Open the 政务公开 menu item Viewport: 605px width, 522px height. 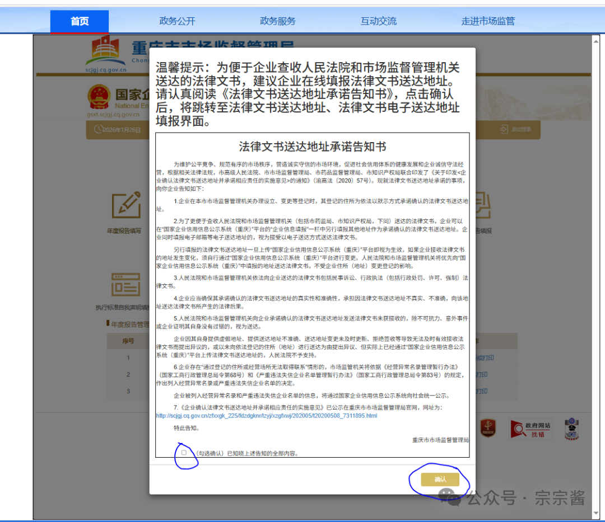pos(177,21)
